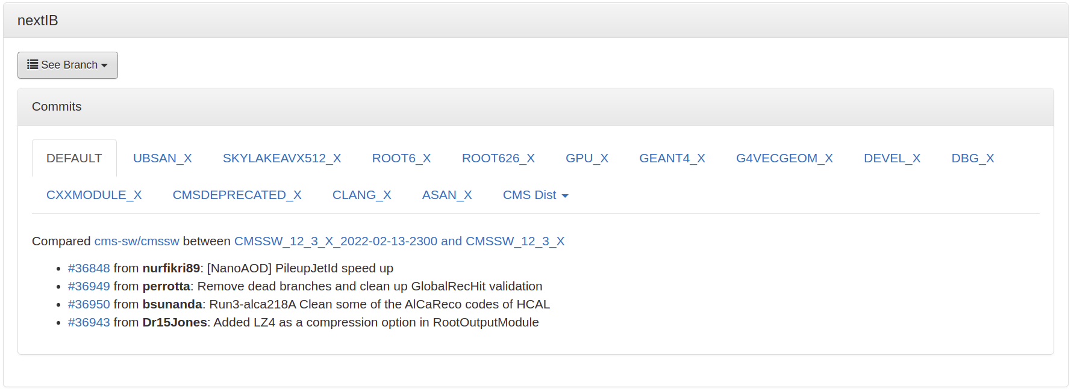Viewport: 1071px width, 389px height.
Task: Select the SKYLAKEAVX512_X tab
Action: pyautogui.click(x=281, y=158)
